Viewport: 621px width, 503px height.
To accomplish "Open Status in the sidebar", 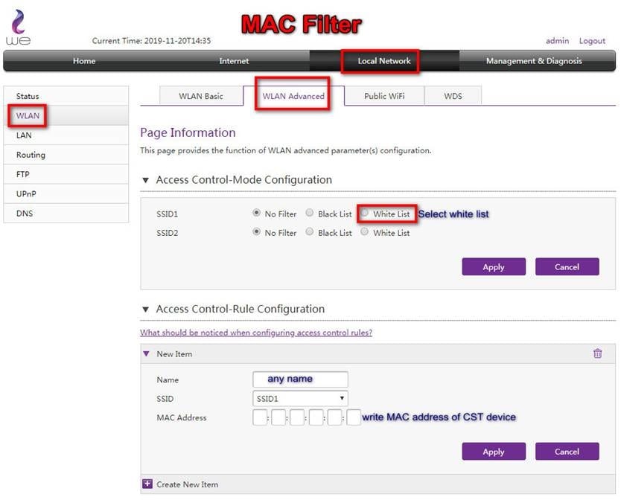I will 66,96.
